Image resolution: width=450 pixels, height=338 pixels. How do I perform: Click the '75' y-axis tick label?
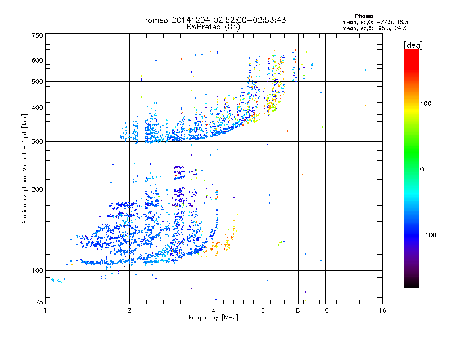39,302
